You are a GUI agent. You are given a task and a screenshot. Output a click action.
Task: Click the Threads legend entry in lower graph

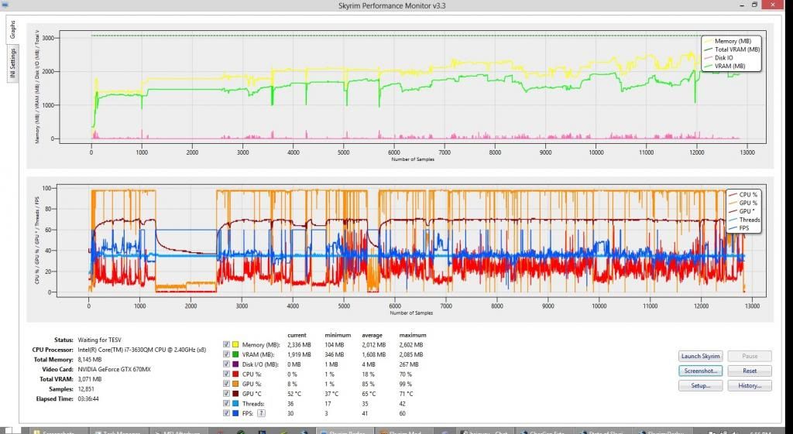pyautogui.click(x=744, y=220)
